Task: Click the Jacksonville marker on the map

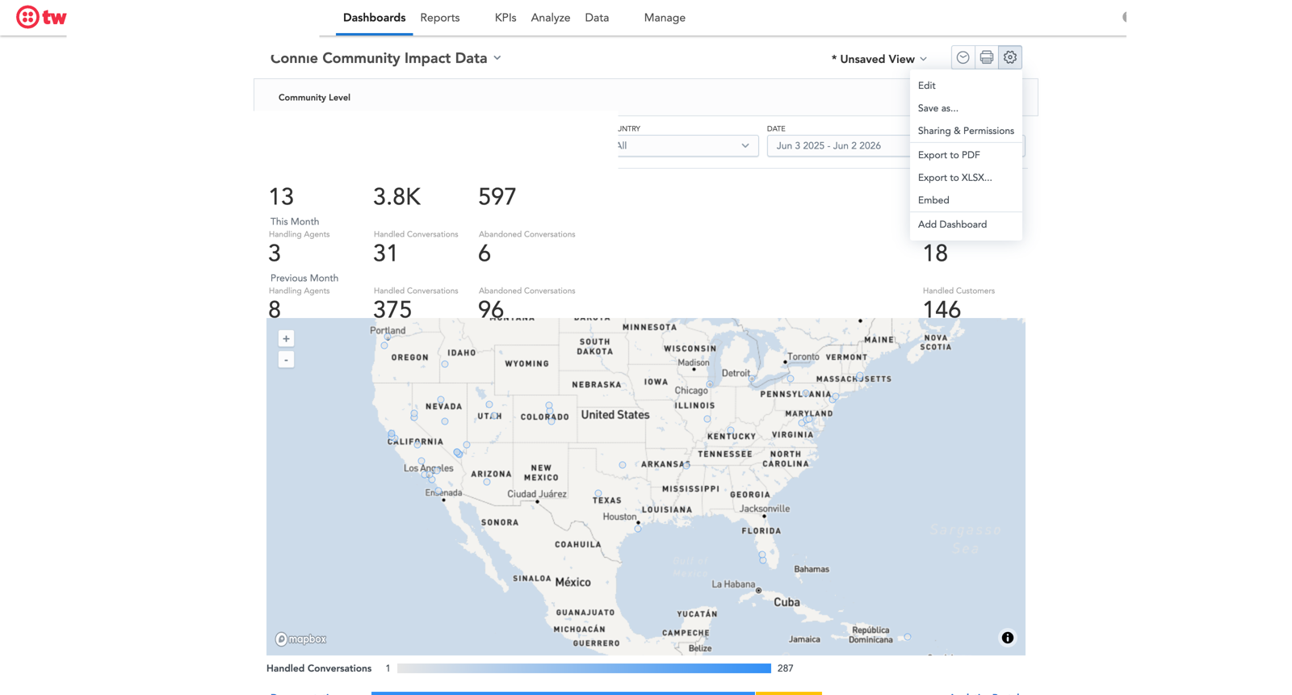Action: point(764,516)
